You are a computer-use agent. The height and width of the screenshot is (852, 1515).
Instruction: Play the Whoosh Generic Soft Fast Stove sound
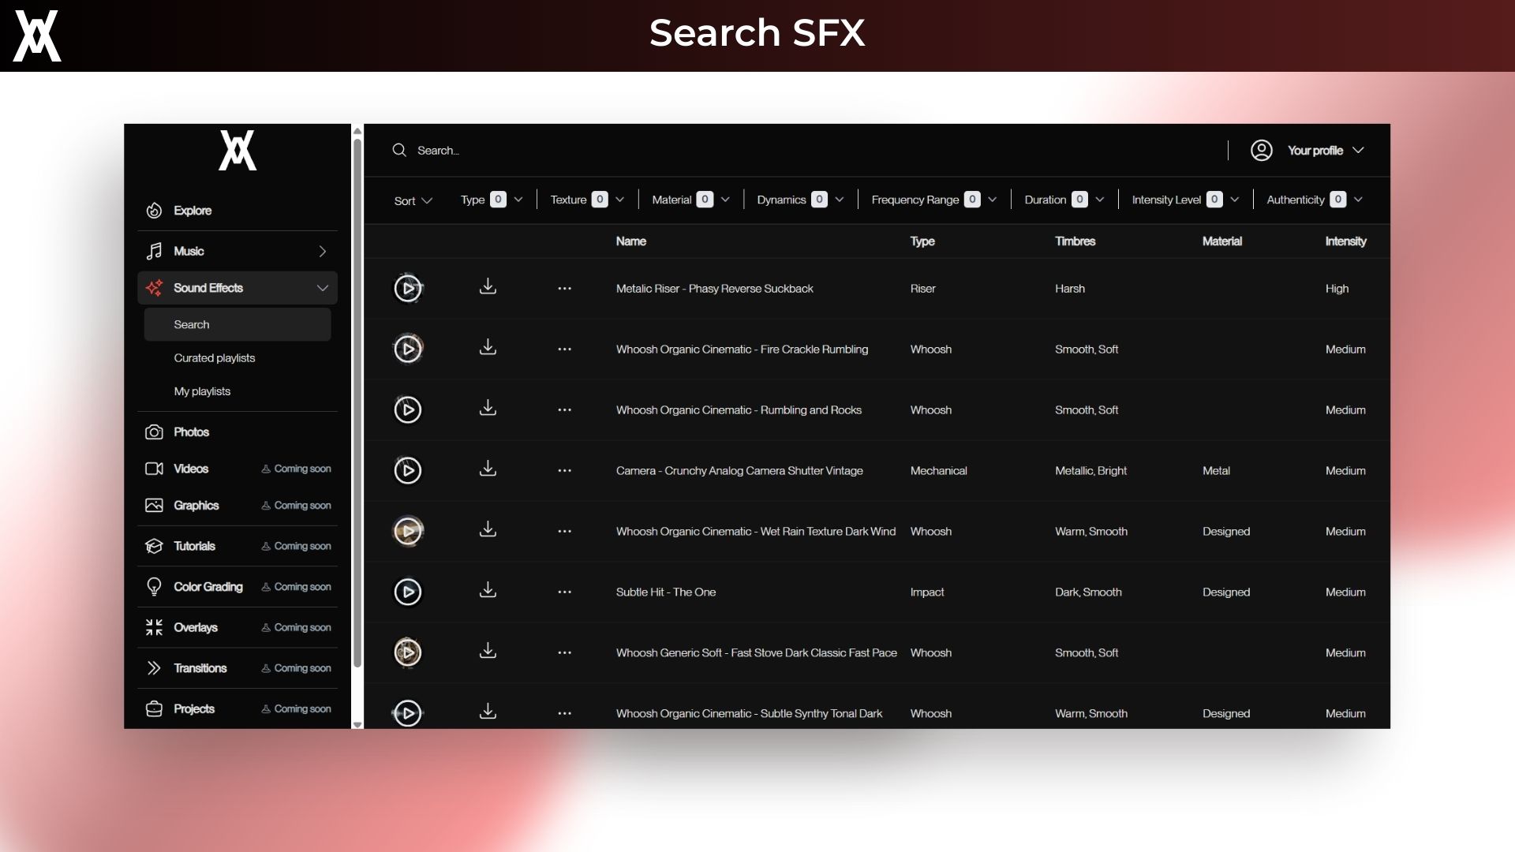point(407,652)
